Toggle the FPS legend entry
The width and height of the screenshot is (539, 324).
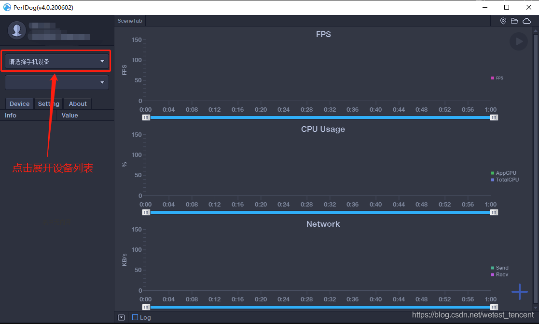click(497, 78)
